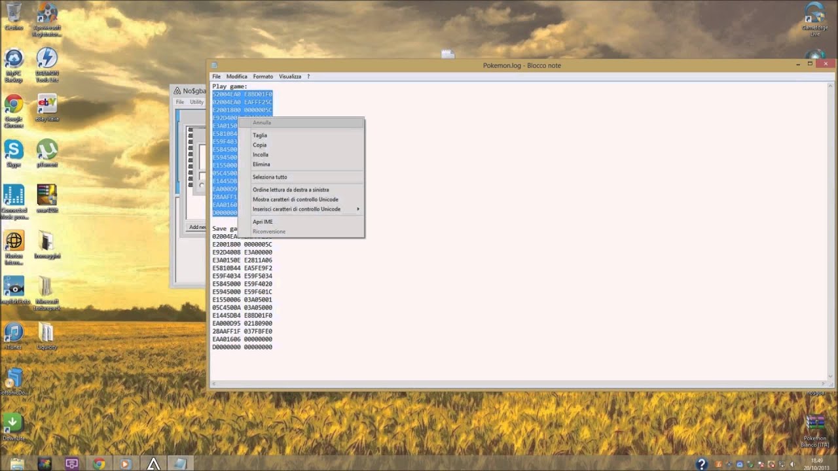
Task: Click Add new button in No$gba window
Action: tap(197, 227)
